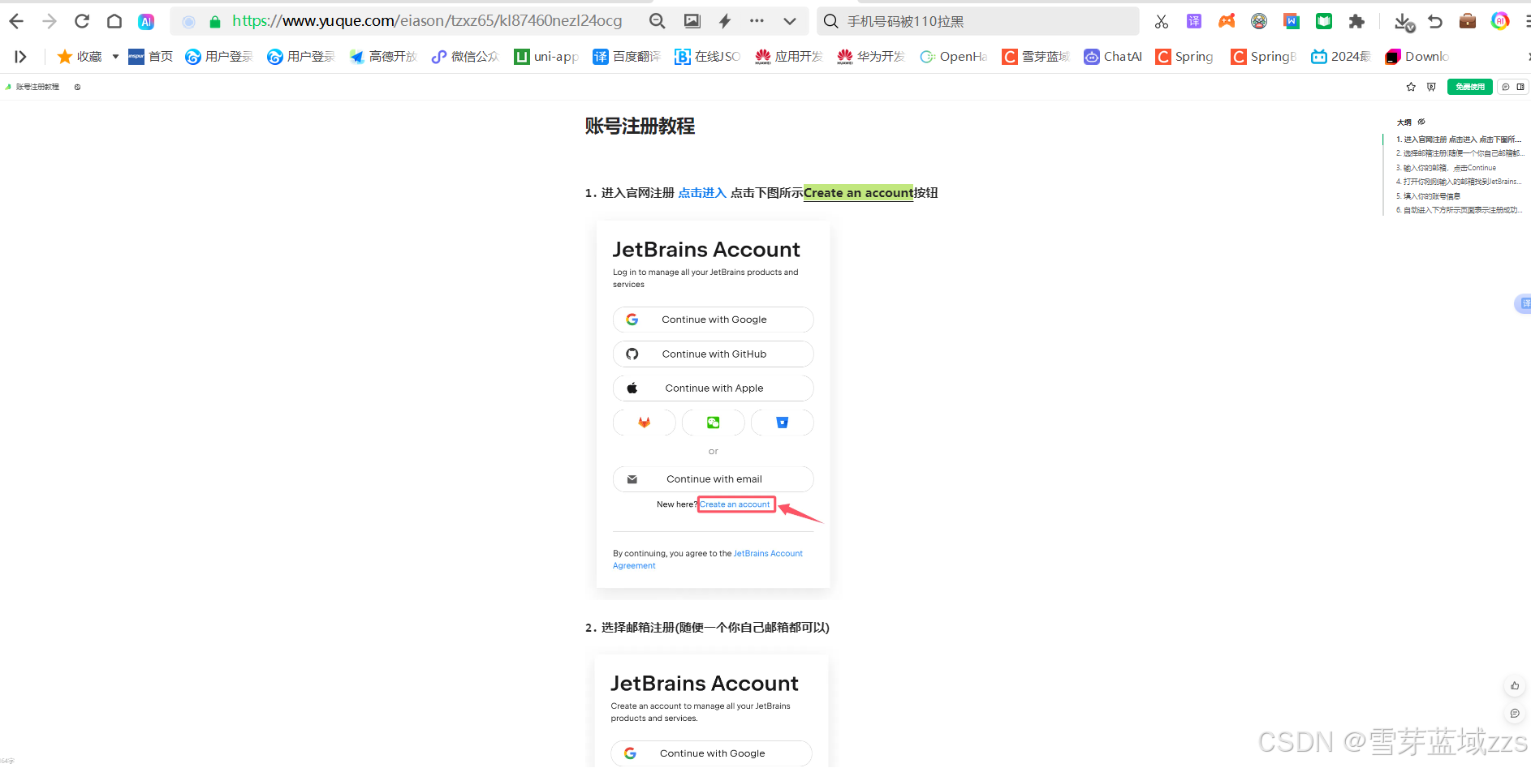Screen dimensions: 1531x768
Task: Open the orange game controller extension
Action: coord(1227,21)
